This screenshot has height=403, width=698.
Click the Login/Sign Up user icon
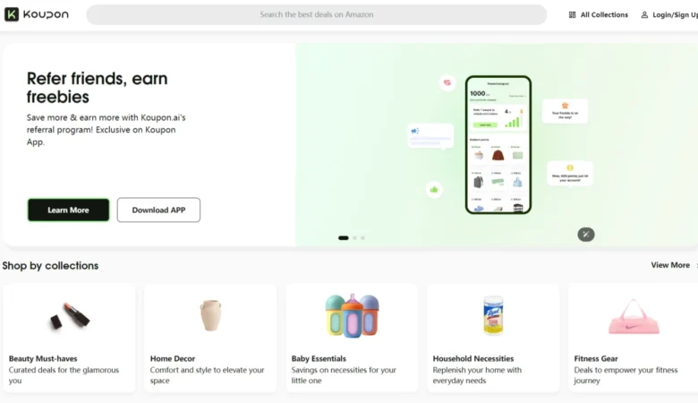tap(644, 14)
